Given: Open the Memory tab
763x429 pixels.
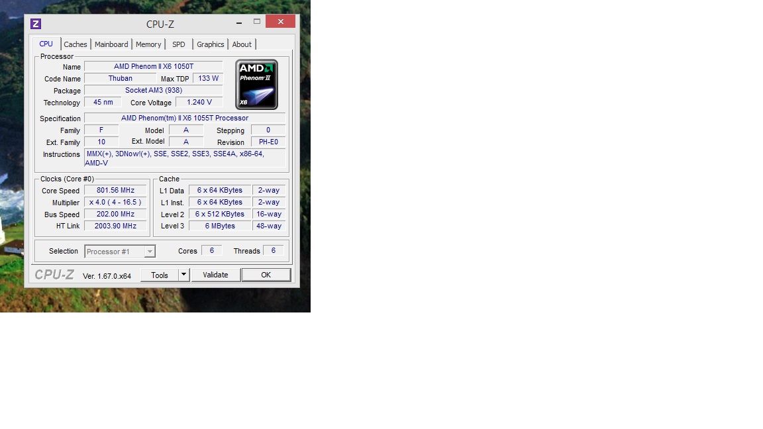Looking at the screenshot, I should 148,44.
